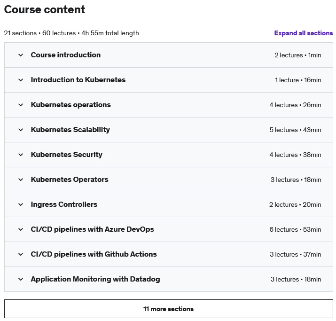Click Application Monitoring with Datadog title

95,279
